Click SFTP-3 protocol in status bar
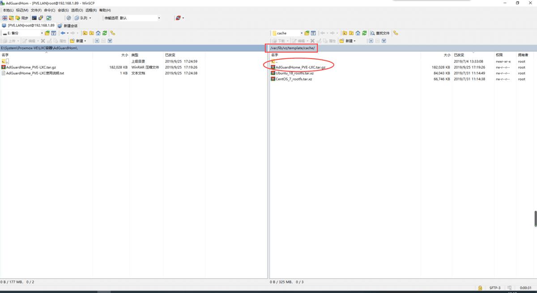This screenshot has width=537, height=293. click(x=494, y=288)
